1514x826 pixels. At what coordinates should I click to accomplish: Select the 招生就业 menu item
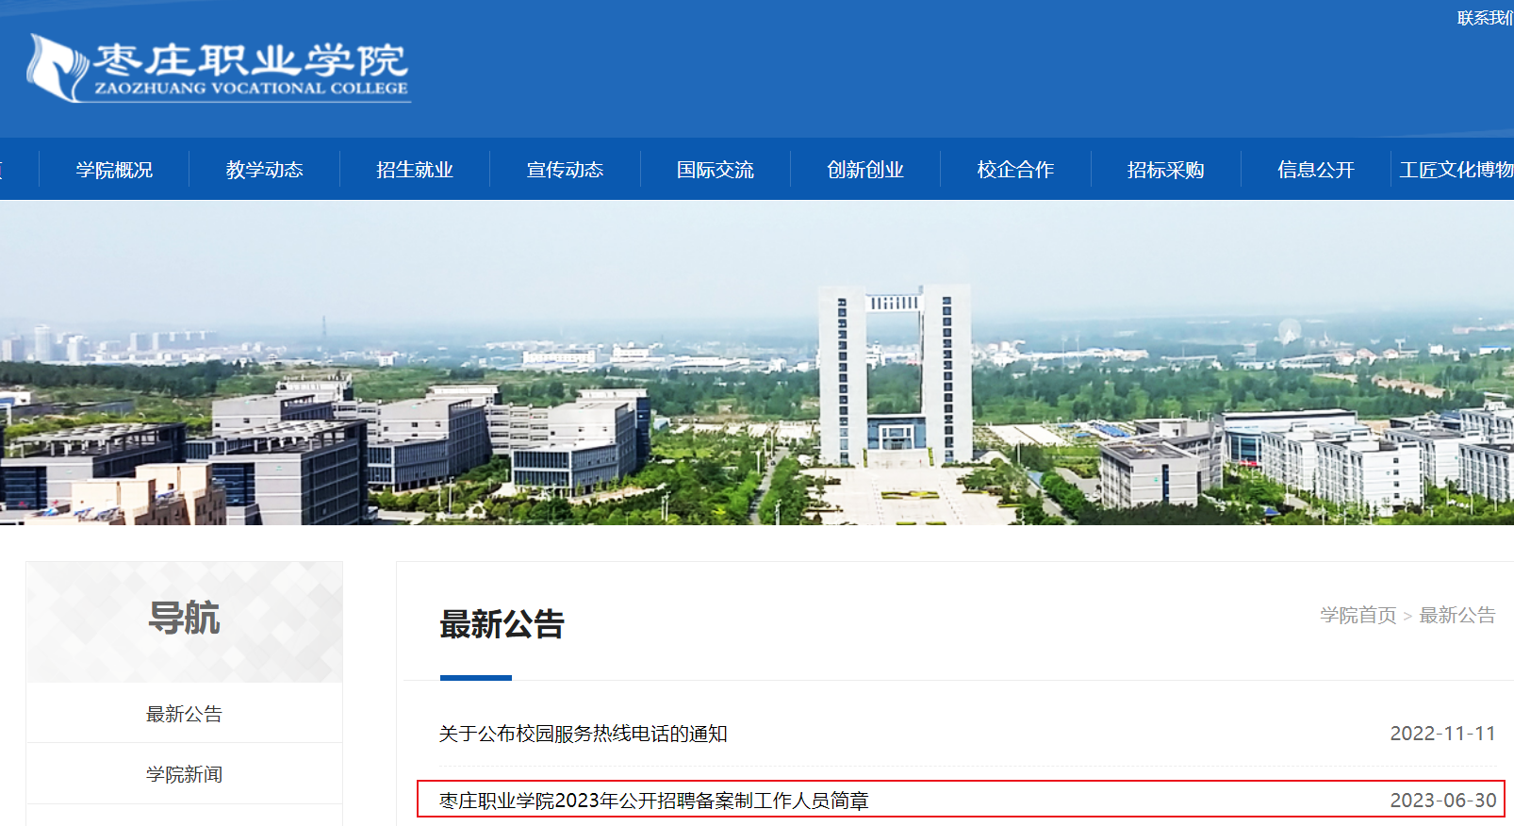click(x=415, y=170)
